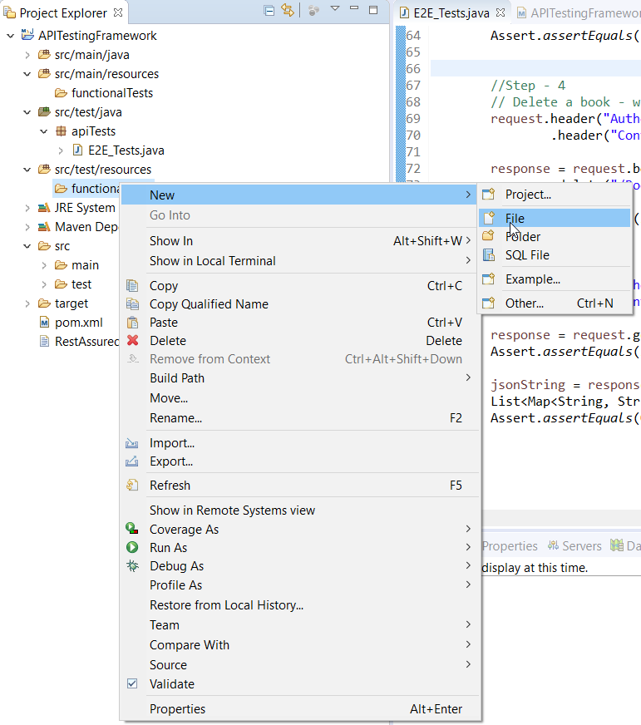
Task: Click Refresh in context menu
Action: coord(299,486)
